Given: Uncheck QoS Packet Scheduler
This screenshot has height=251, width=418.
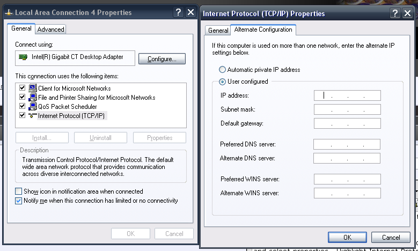Looking at the screenshot, I should 23,106.
